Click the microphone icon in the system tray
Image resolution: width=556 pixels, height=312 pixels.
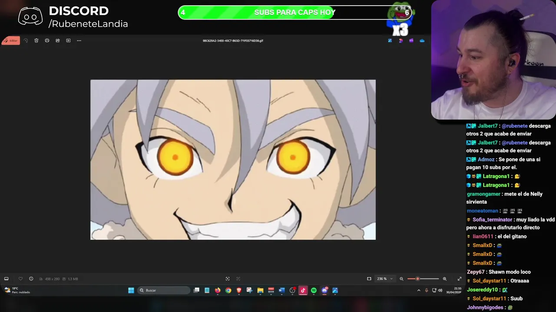(x=427, y=290)
